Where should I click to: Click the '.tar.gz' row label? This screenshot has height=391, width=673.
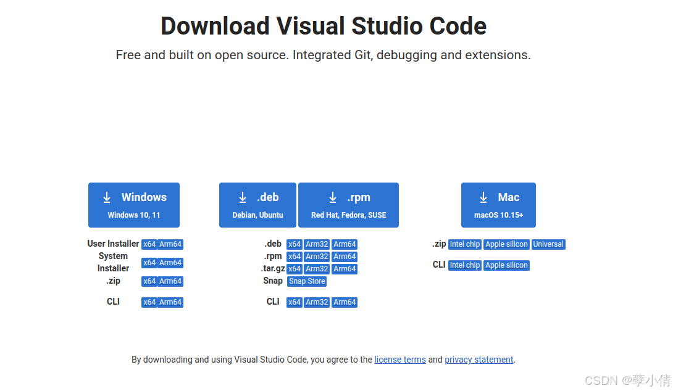point(273,269)
